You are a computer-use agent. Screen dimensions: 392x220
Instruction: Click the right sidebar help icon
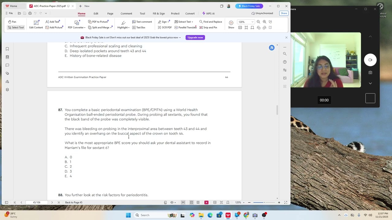click(285, 62)
